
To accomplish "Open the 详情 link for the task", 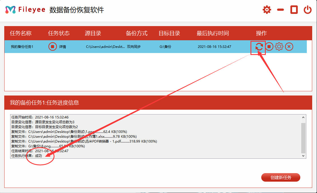I will click(63, 47).
